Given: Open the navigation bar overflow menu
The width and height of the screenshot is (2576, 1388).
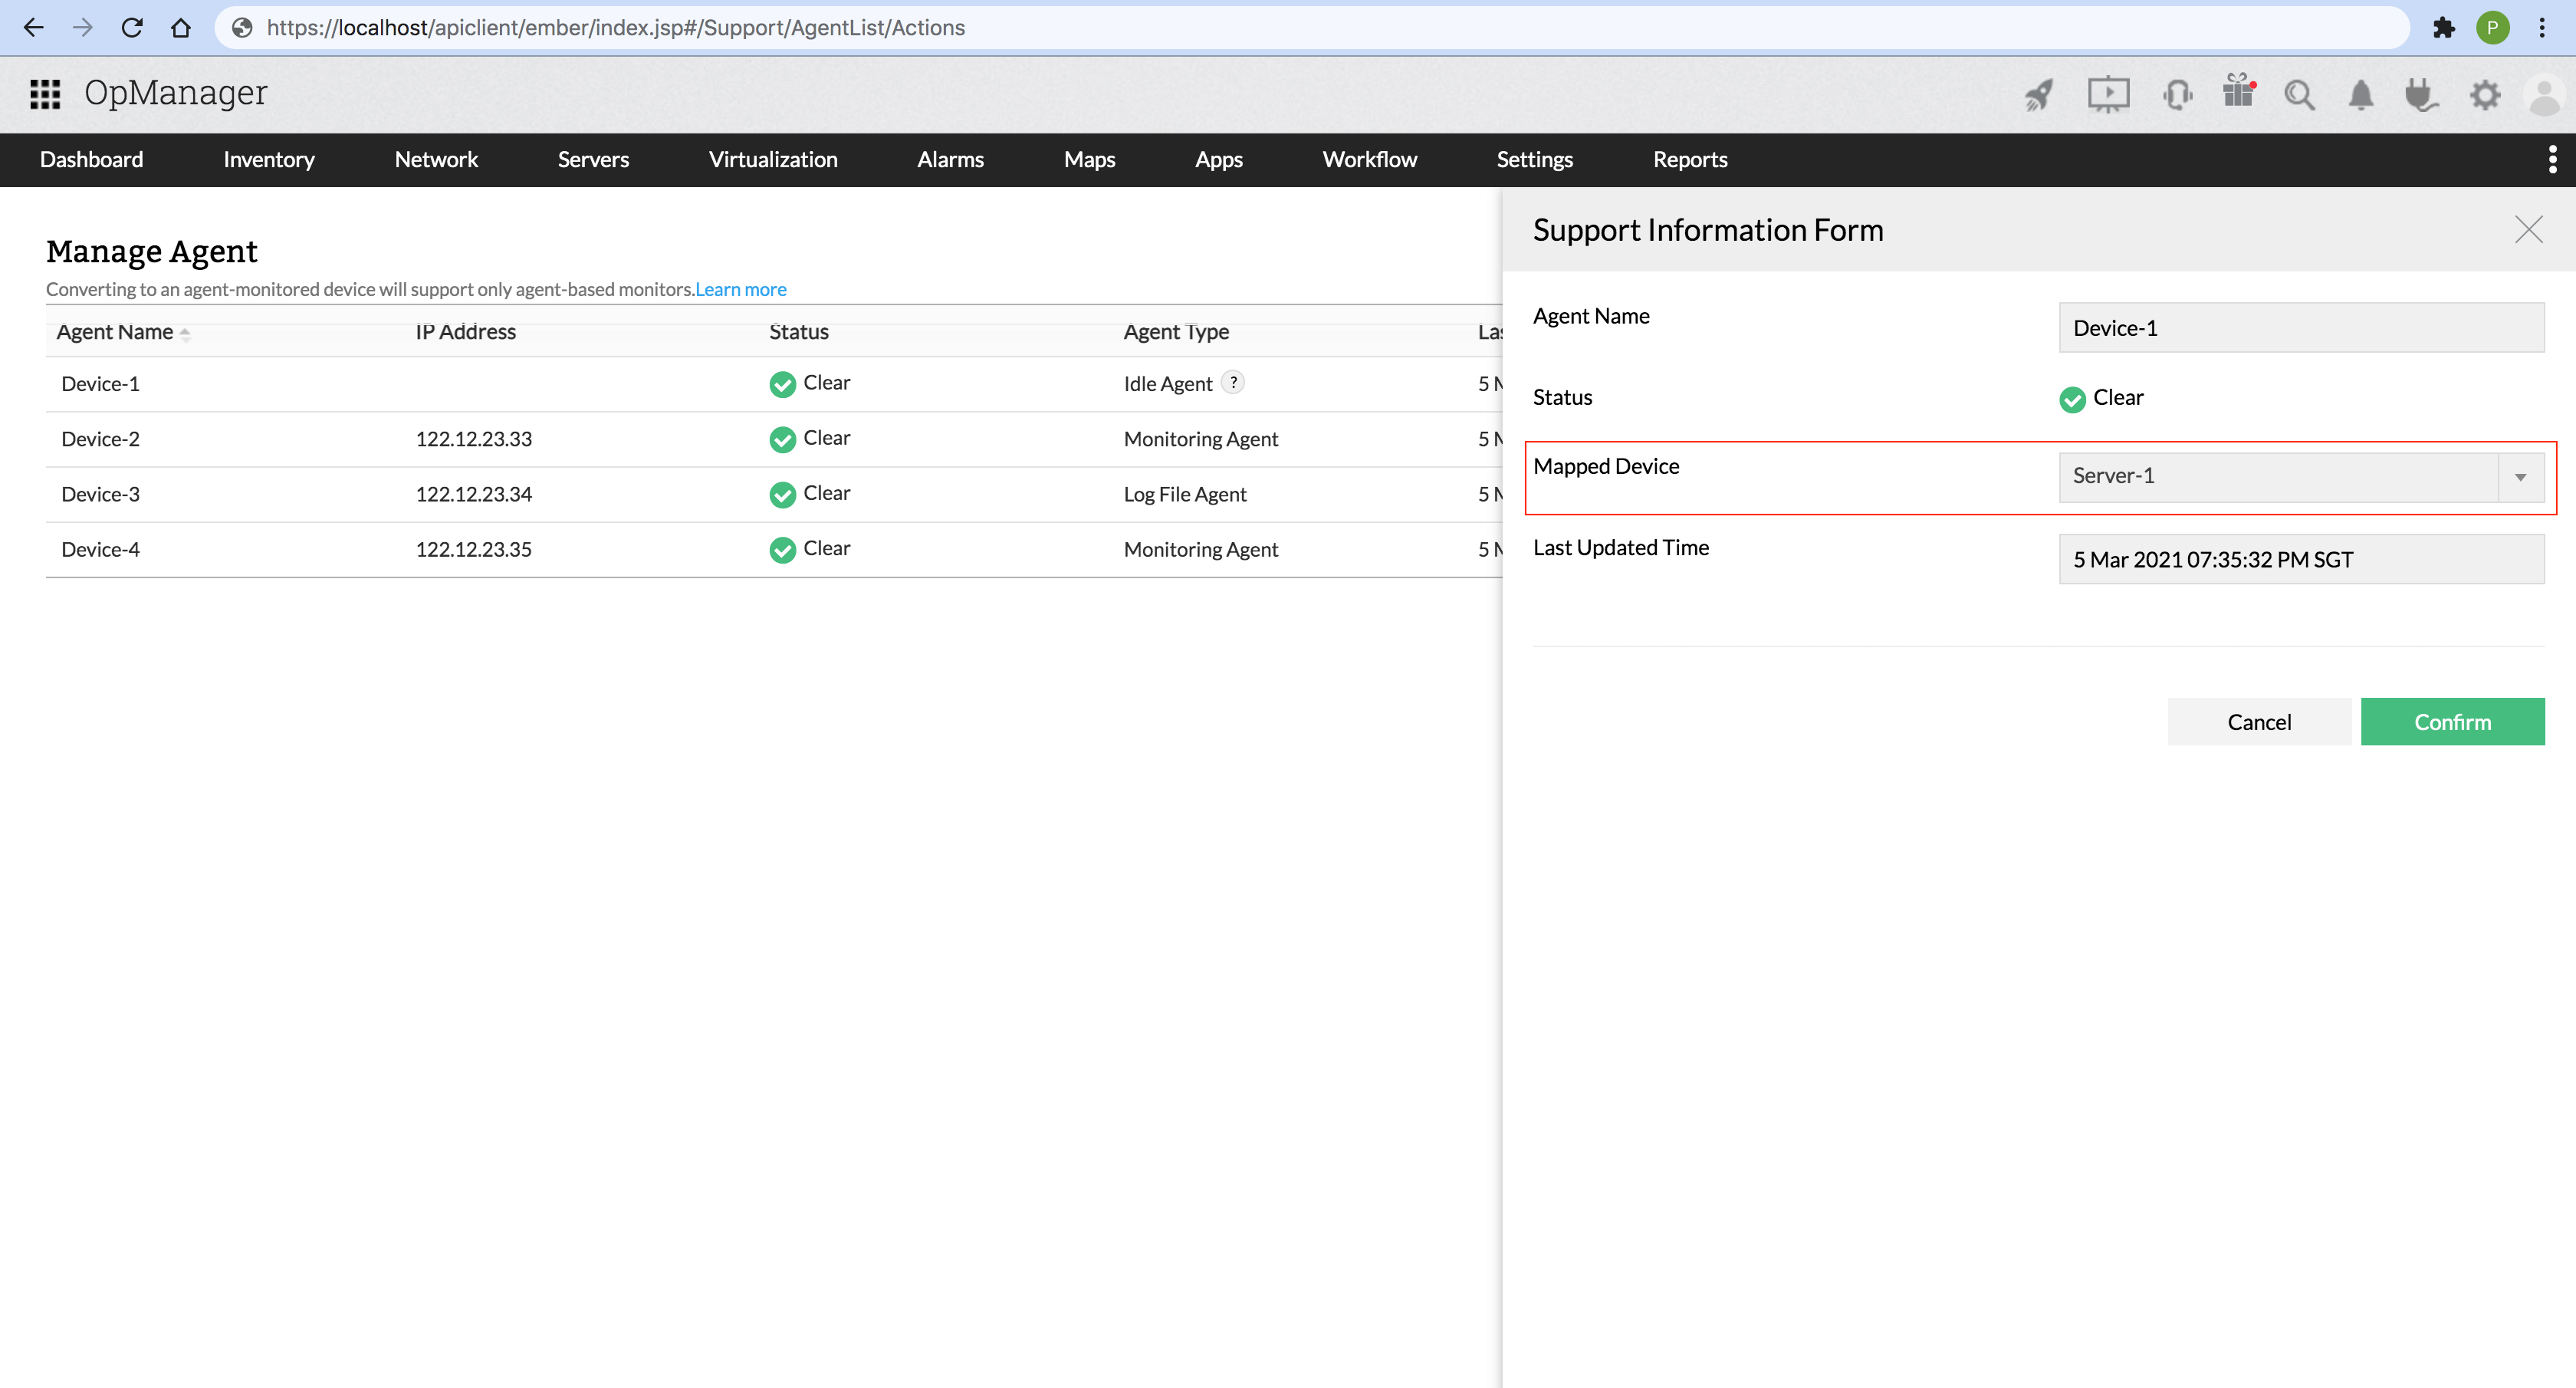Looking at the screenshot, I should (2552, 159).
